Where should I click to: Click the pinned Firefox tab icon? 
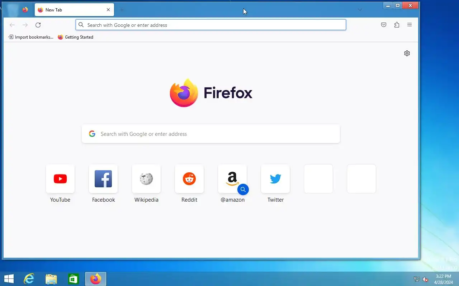point(25,10)
